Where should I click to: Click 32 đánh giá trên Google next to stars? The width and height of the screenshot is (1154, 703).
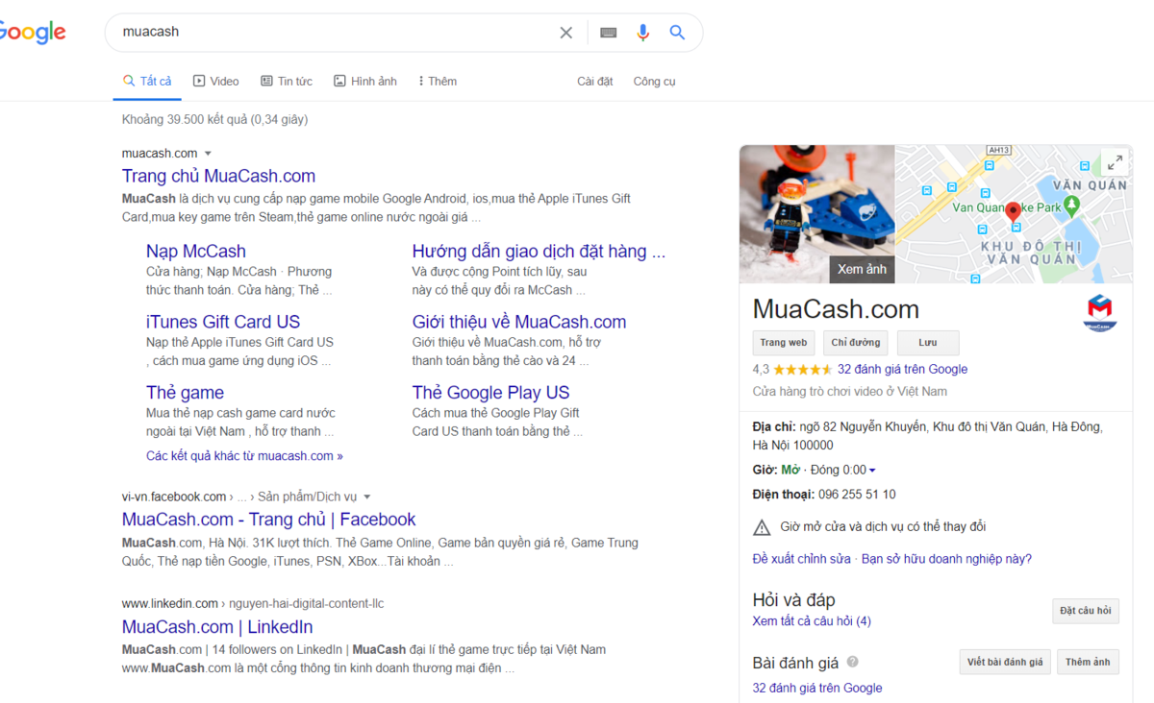[x=903, y=370]
